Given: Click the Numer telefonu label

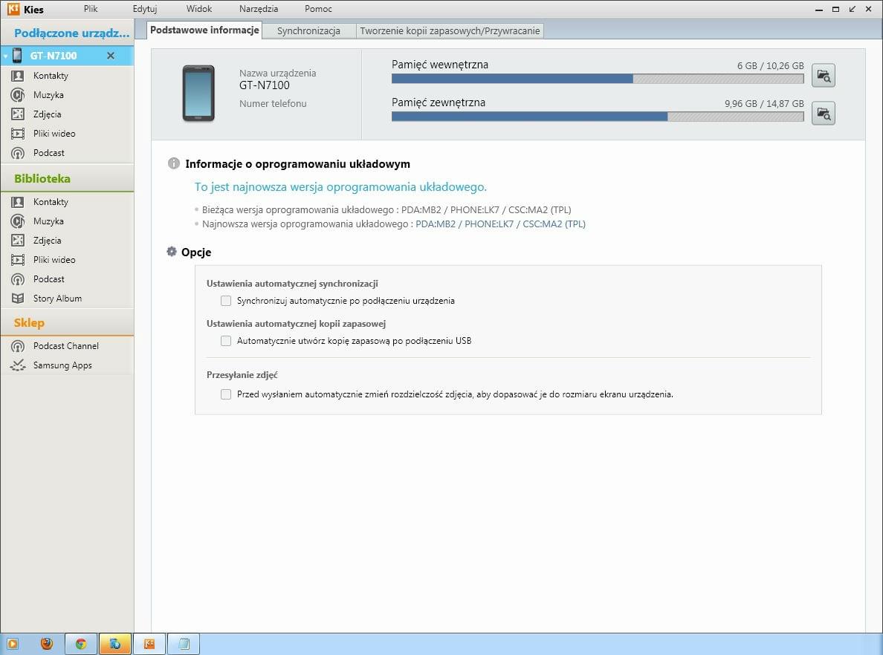Looking at the screenshot, I should (x=273, y=103).
